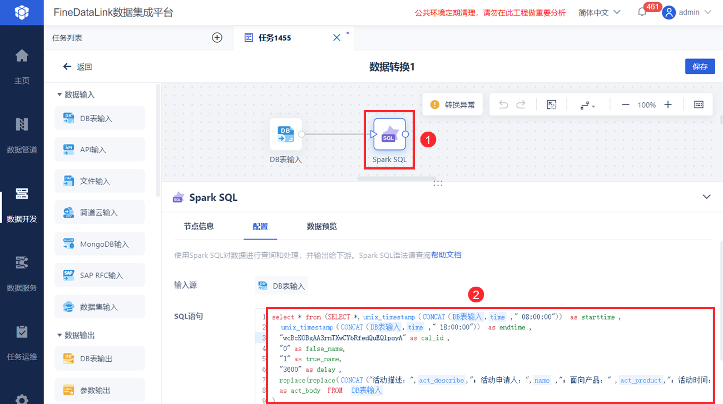The height and width of the screenshot is (404, 723).
Task: Open the 简体中文 language dropdown
Action: (600, 13)
